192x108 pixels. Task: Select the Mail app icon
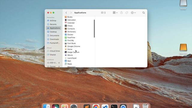[x=66, y=61]
